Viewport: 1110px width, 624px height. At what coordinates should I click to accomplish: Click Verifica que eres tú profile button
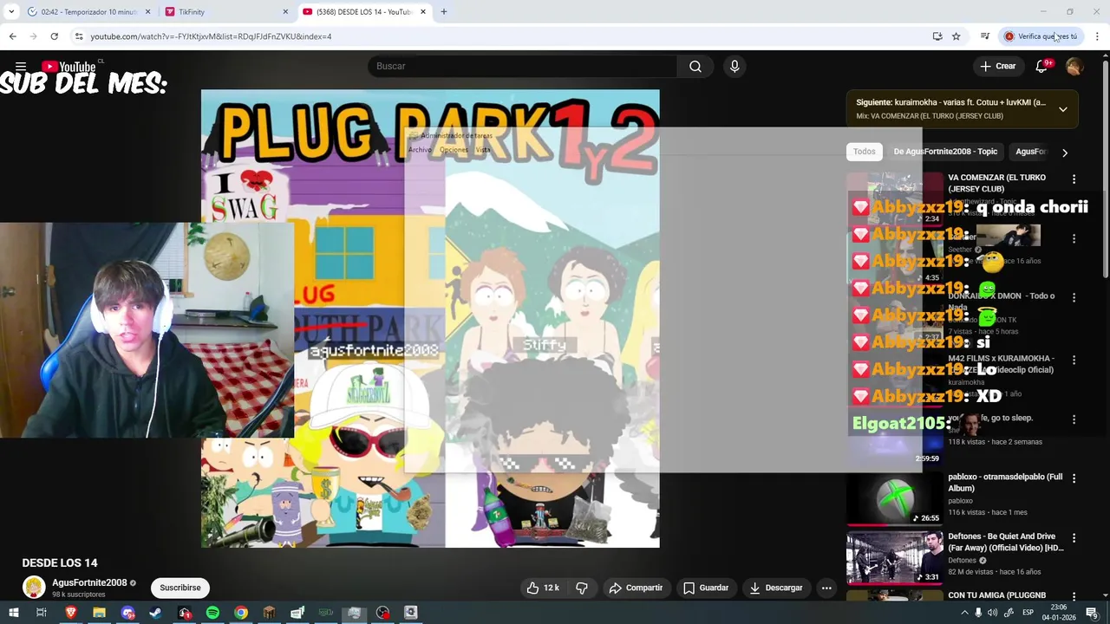click(x=1041, y=36)
